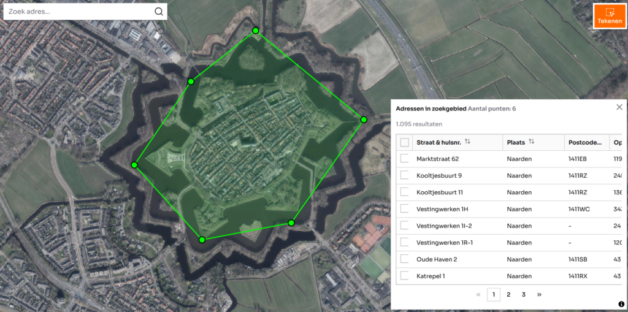
Task: Select the Oude Haven 2 address text
Action: tap(437, 259)
